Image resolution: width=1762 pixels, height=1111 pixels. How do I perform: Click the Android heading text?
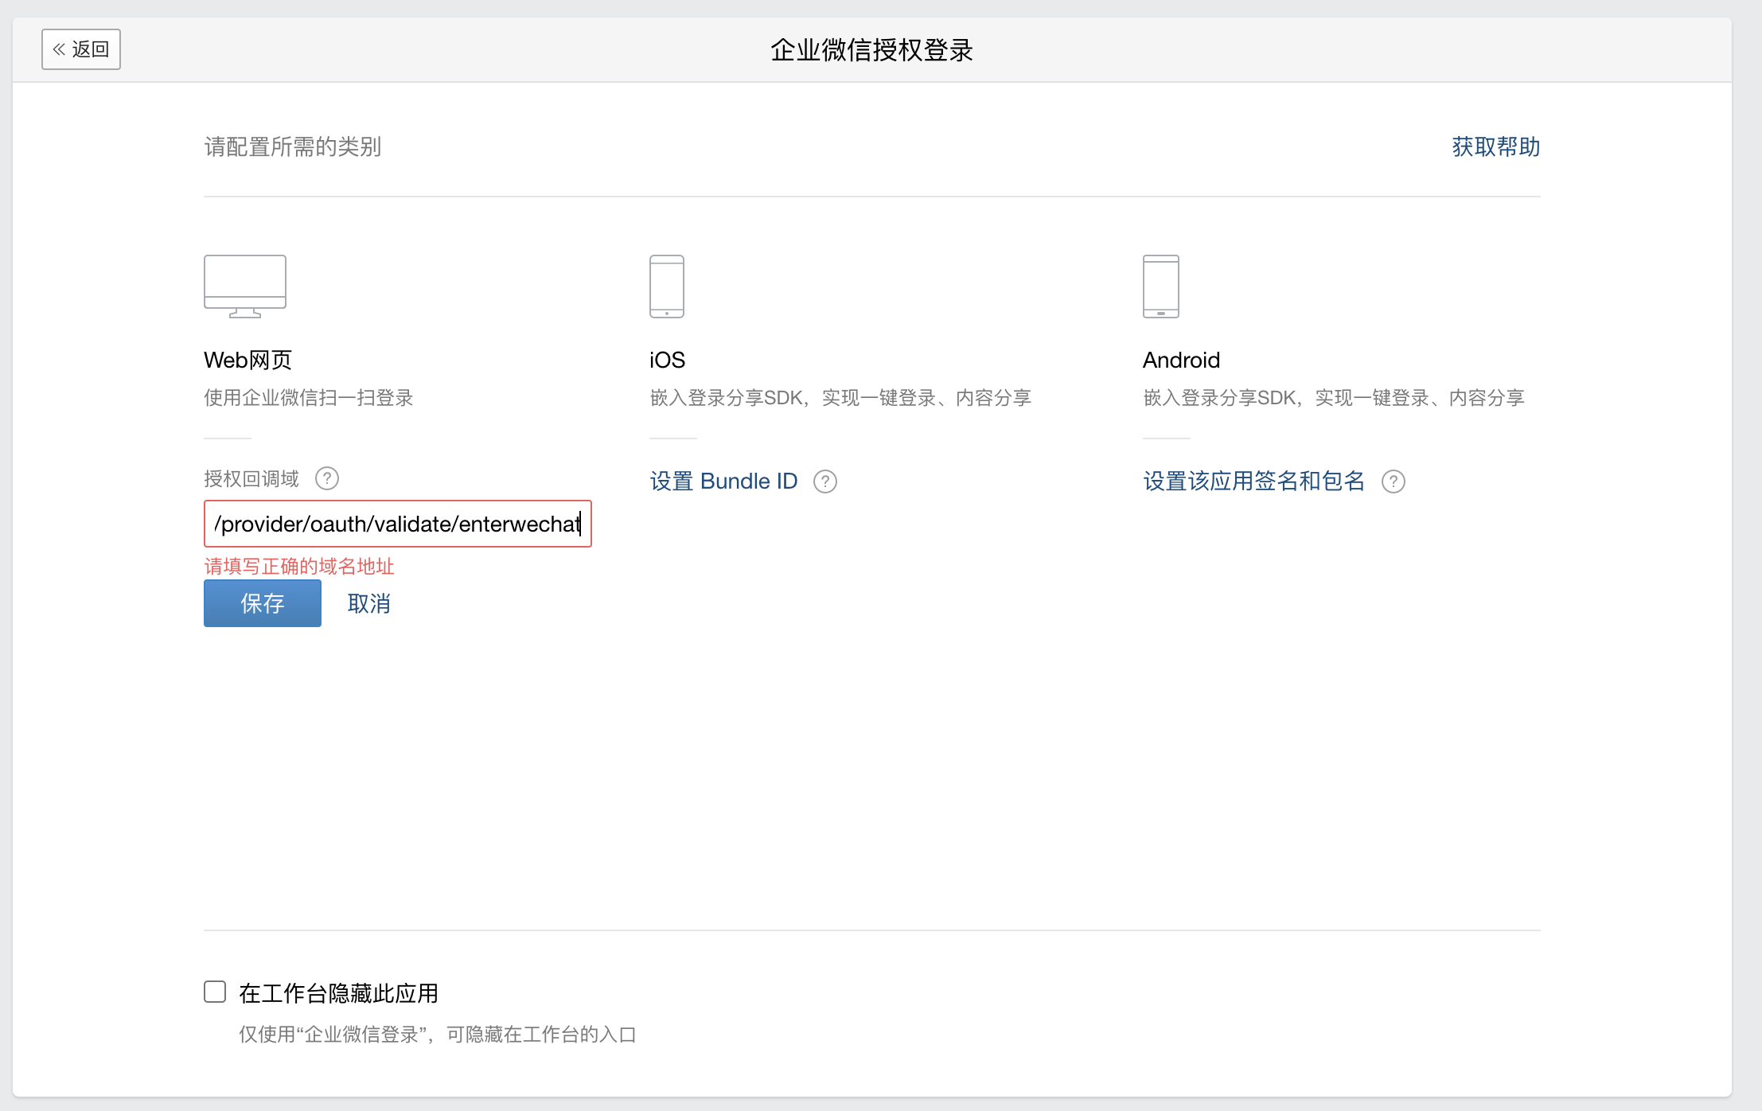[1181, 361]
